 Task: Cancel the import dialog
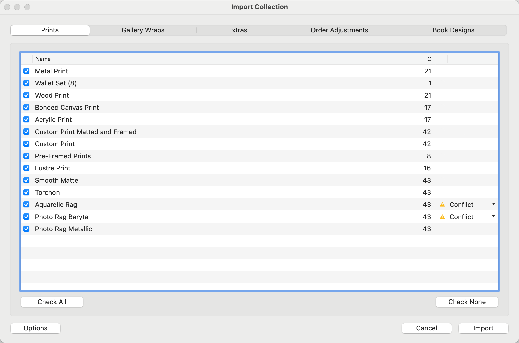coord(427,328)
